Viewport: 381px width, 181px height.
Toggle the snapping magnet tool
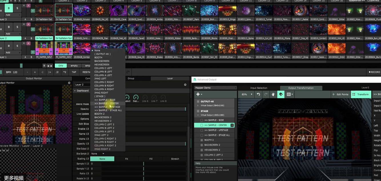(281, 94)
